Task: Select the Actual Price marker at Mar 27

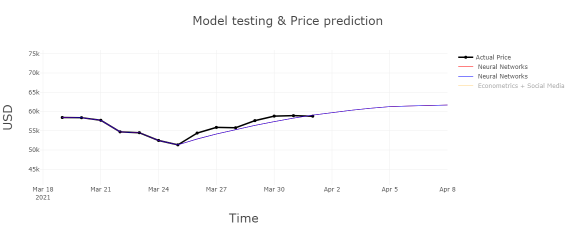Action: click(216, 127)
